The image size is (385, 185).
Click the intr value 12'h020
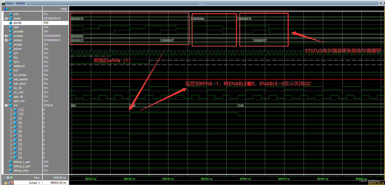48,105
